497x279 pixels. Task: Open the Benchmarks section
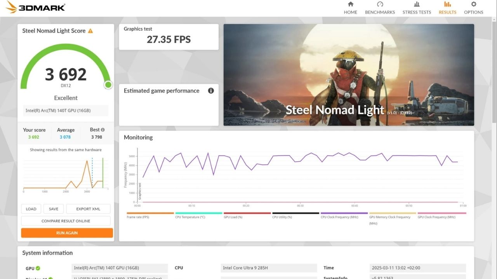(380, 8)
